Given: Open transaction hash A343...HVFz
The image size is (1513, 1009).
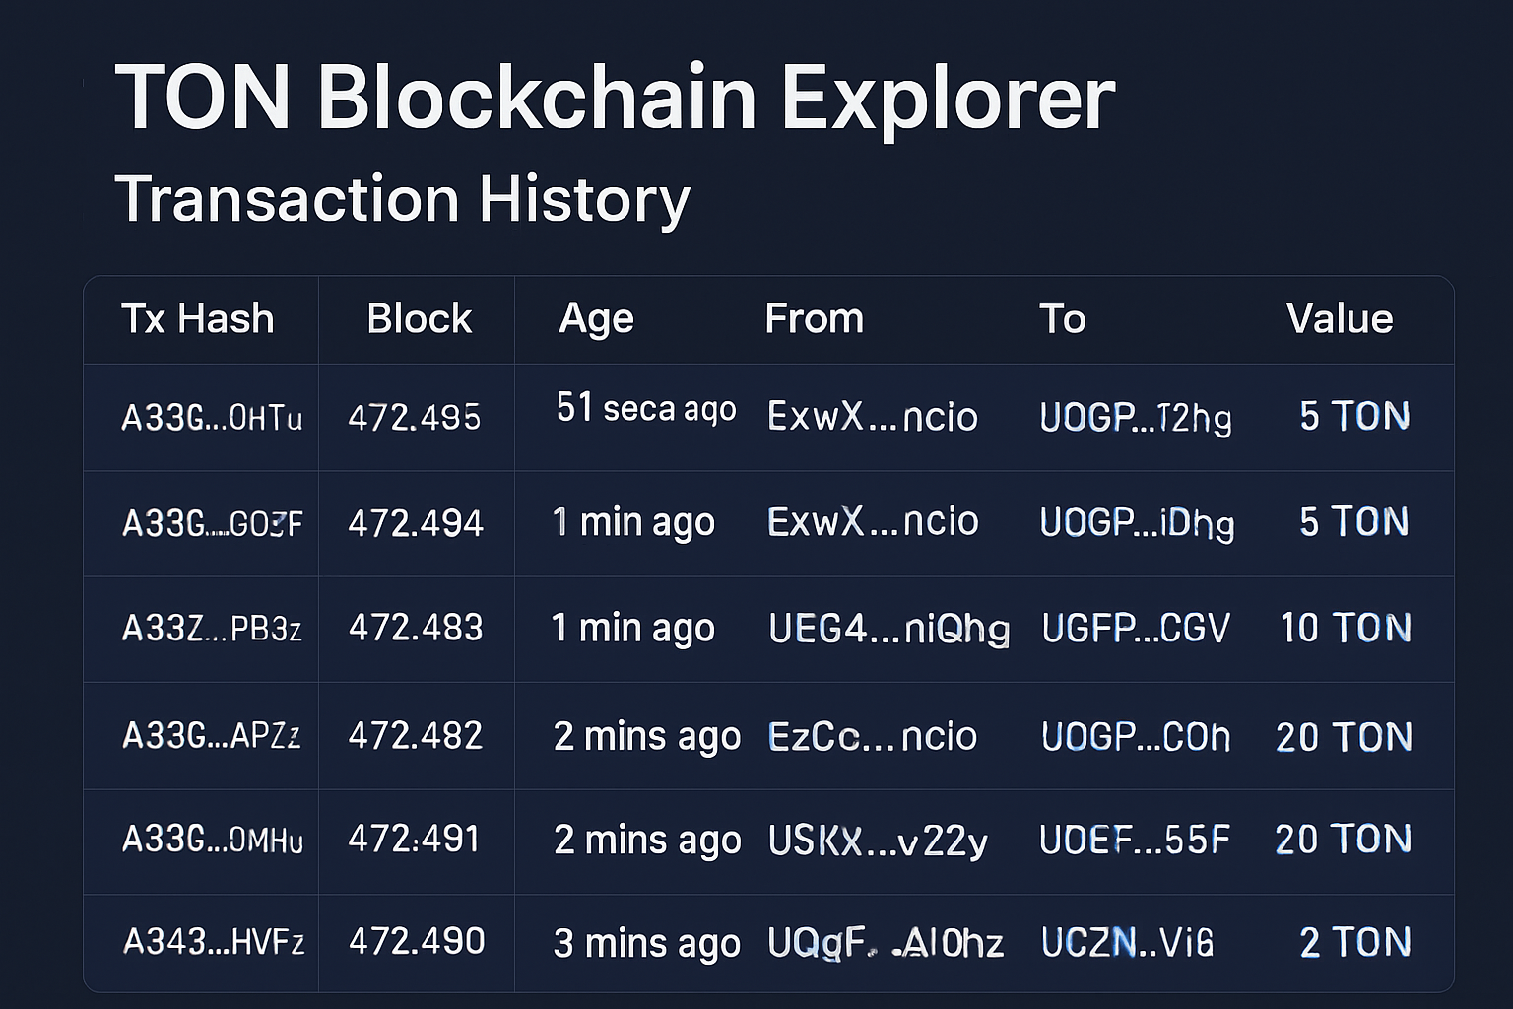Looking at the screenshot, I should [x=214, y=942].
